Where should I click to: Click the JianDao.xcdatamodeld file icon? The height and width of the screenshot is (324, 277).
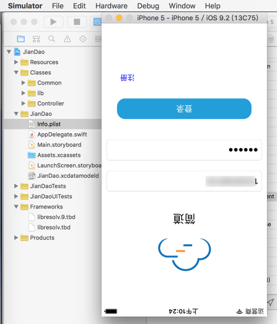coord(32,176)
